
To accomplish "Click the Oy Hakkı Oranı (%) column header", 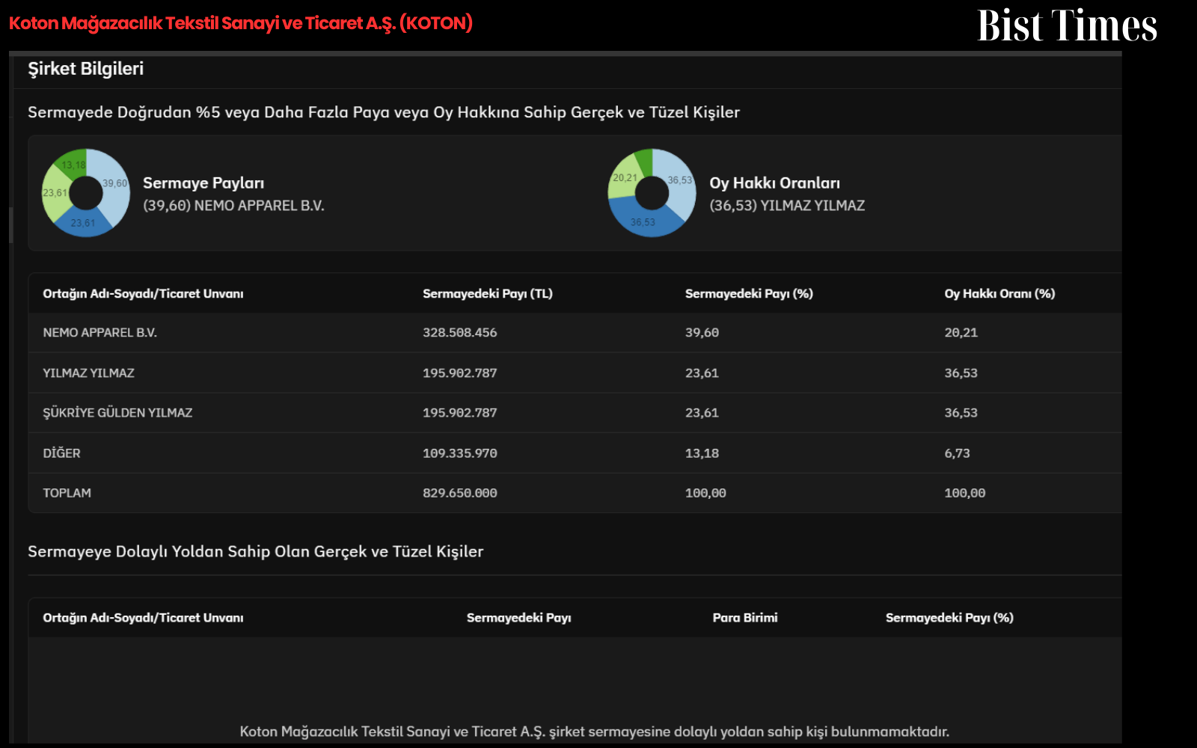I will pos(999,294).
